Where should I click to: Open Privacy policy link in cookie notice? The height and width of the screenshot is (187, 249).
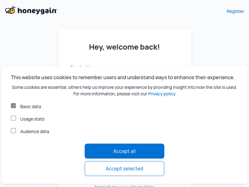point(162,94)
